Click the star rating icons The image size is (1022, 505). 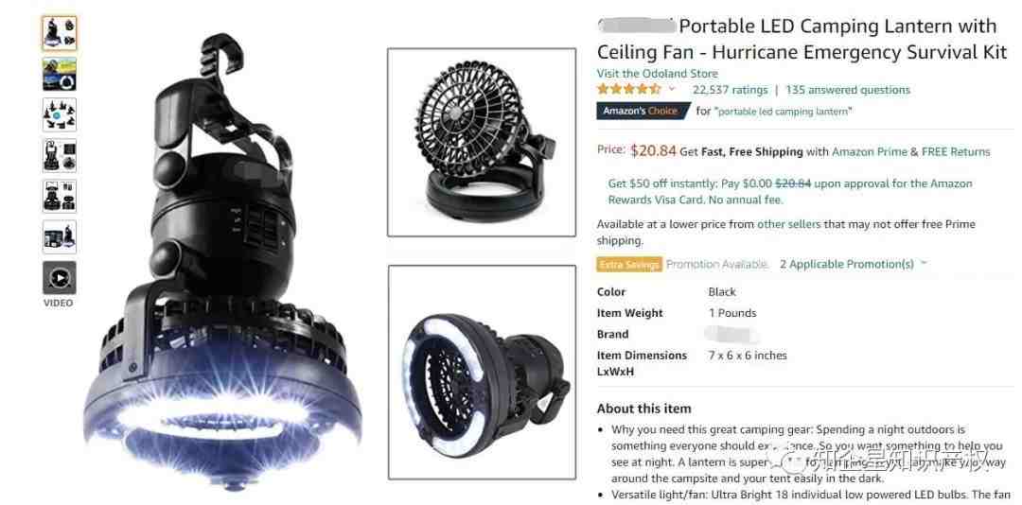[629, 89]
